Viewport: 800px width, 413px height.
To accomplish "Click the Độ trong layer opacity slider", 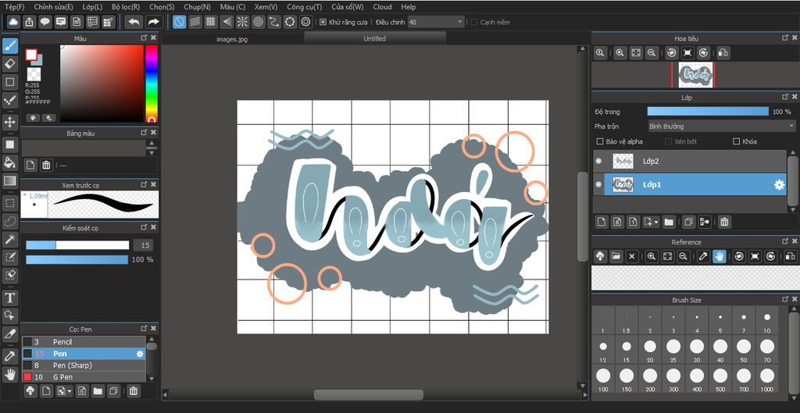I will 708,111.
